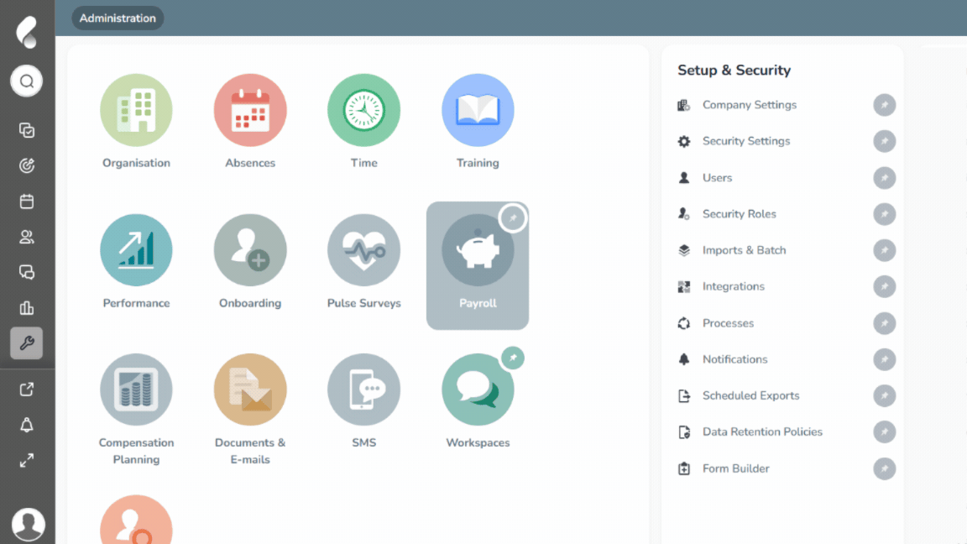Click the search icon in the sidebar
Screen dimensions: 967x544
pos(27,81)
